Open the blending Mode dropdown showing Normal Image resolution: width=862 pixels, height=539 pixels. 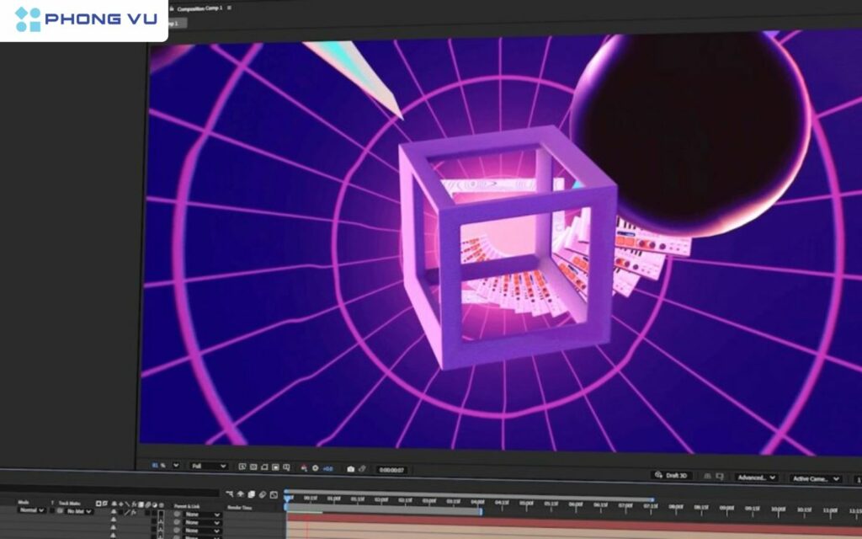click(x=31, y=511)
